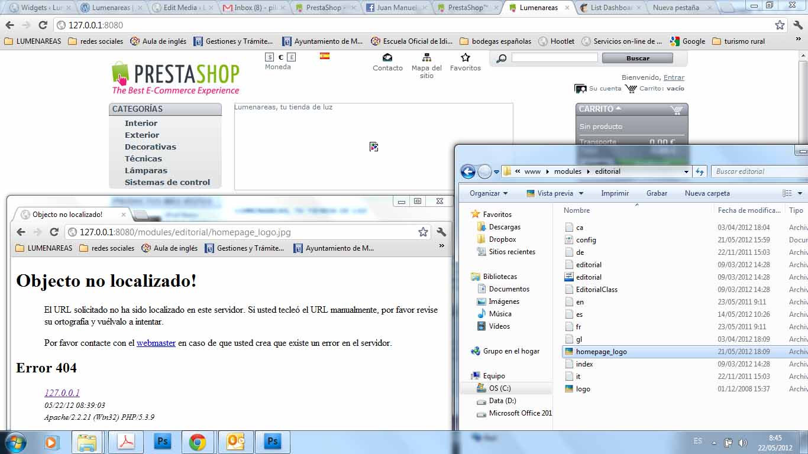The width and height of the screenshot is (808, 454).
Task: Click the Buscar editorial search box
Action: click(x=759, y=171)
